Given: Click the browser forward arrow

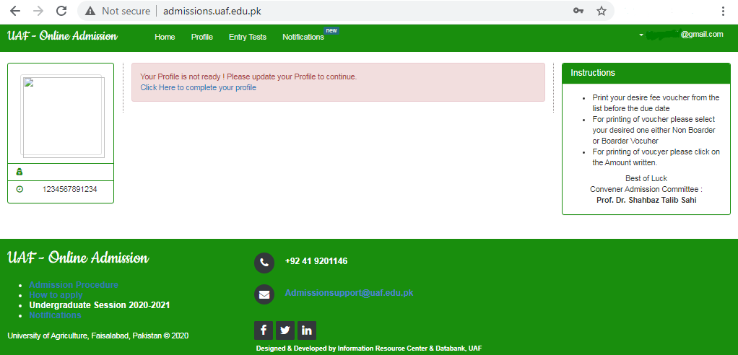Looking at the screenshot, I should click(x=38, y=11).
